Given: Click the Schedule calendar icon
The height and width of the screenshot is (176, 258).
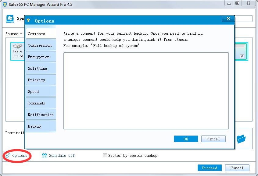Looking at the screenshot, I should [44, 156].
